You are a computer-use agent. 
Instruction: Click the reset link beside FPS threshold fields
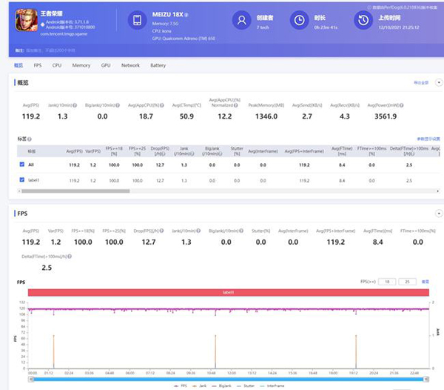(425, 282)
